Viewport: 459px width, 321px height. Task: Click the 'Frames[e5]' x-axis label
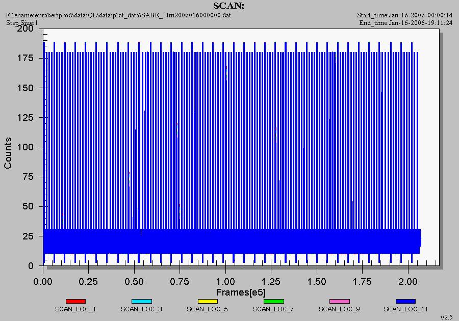point(241,292)
